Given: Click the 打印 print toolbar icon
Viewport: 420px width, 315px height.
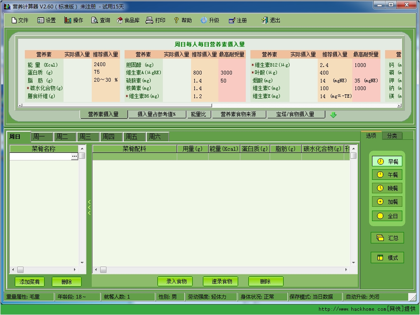Looking at the screenshot, I should point(156,20).
